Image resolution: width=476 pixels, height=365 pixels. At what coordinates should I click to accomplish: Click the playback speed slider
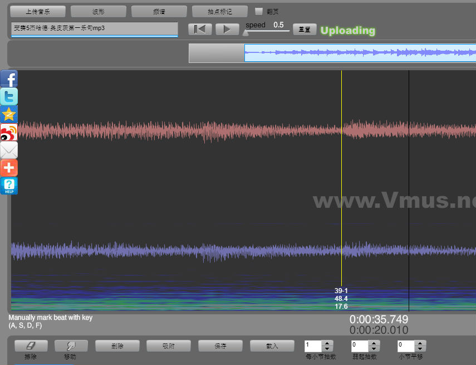(267, 31)
